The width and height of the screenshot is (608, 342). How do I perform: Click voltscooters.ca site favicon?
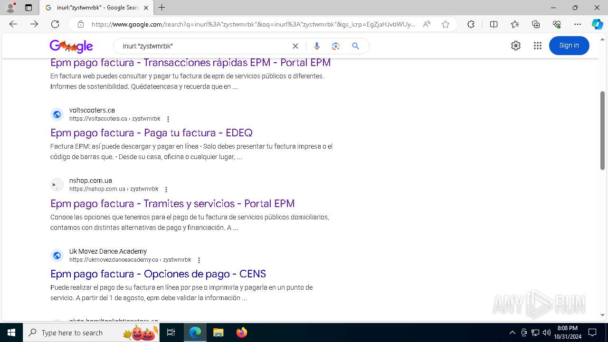[57, 114]
